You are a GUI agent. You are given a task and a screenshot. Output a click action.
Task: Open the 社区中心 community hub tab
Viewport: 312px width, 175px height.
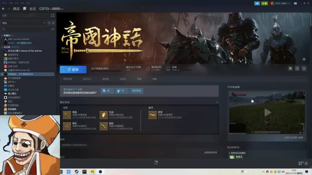(87, 79)
